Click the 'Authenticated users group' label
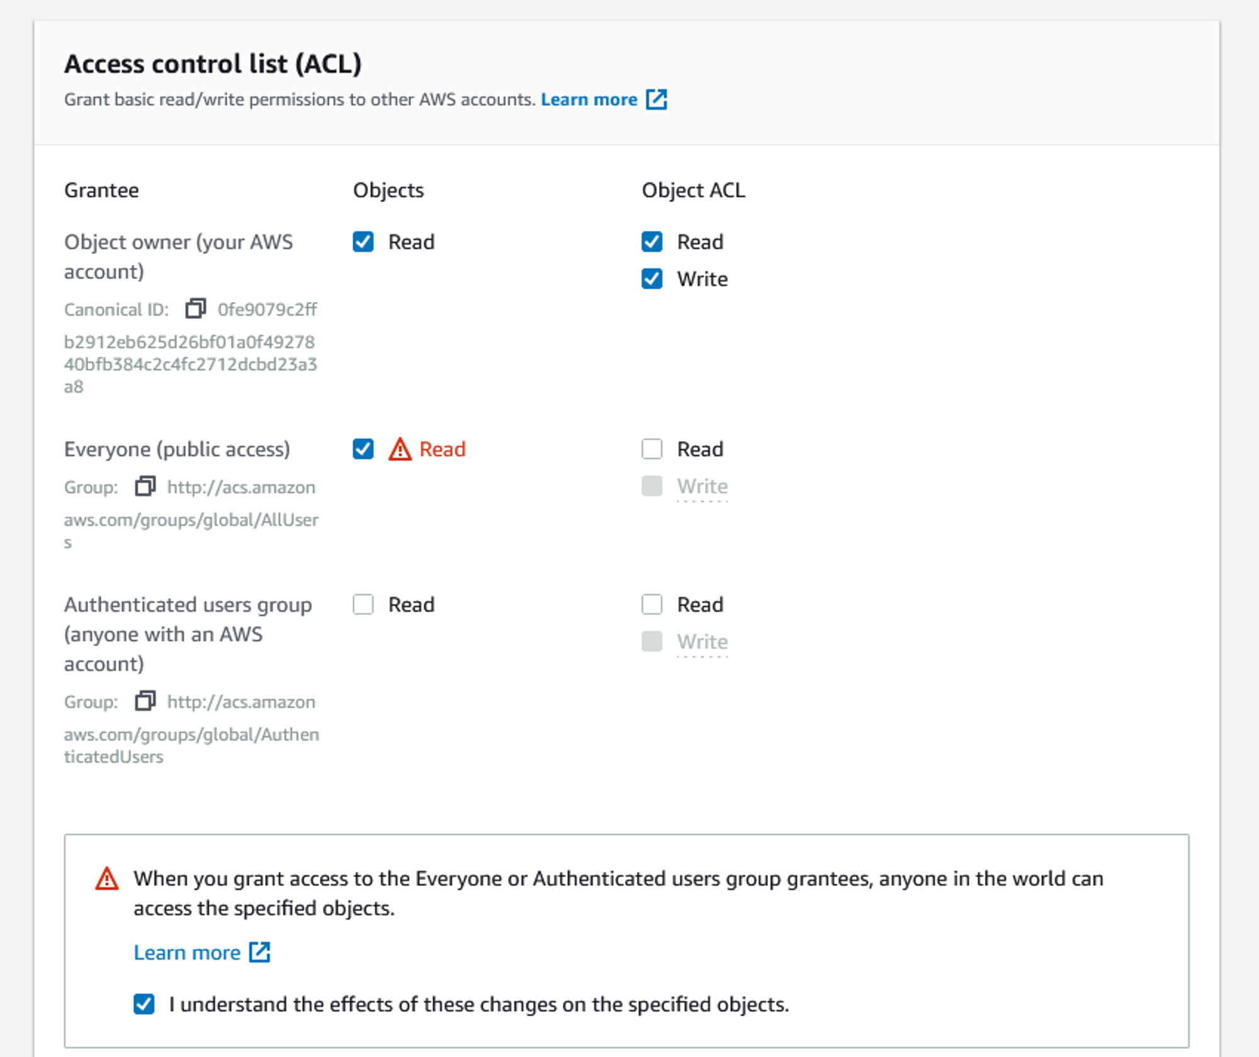Screen dimensions: 1259x1057 tap(188, 634)
